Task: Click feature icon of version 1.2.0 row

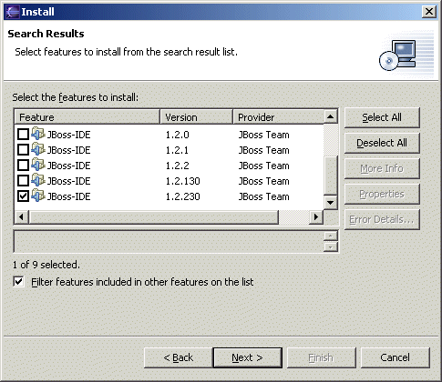Action: pos(38,134)
